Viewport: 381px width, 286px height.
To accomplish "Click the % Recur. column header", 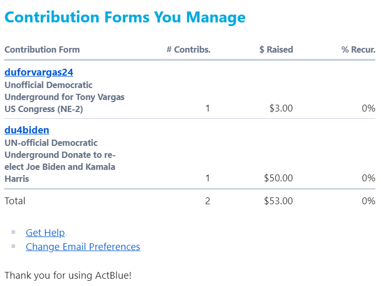I will [358, 50].
